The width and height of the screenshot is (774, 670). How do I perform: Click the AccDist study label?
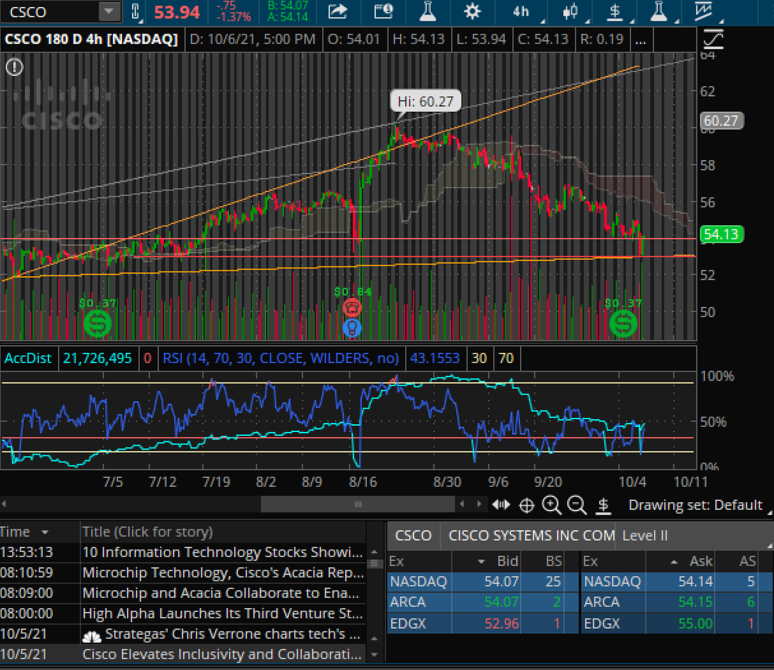28,358
